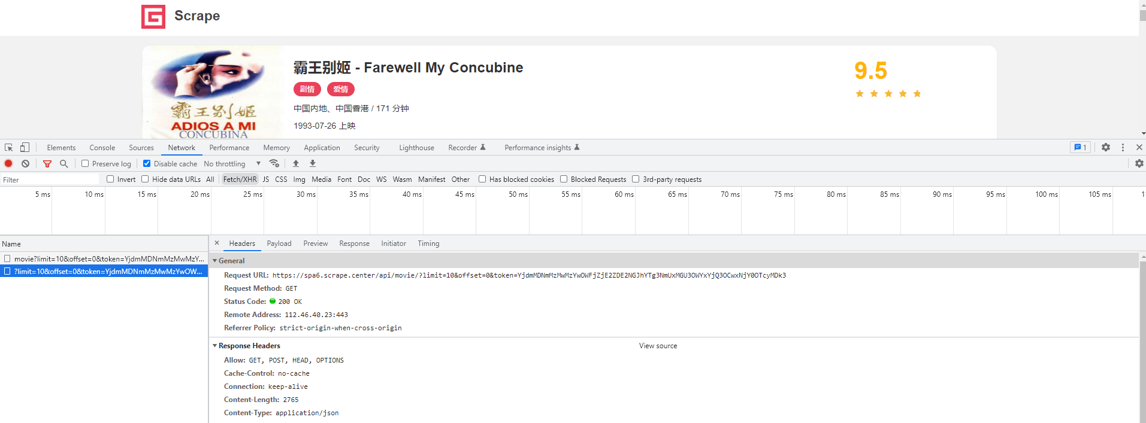Clear the network log
1146x423 pixels.
(25, 163)
